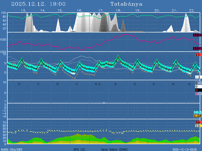
Task: Click the orange 4.58 value badge
Action: point(197,116)
